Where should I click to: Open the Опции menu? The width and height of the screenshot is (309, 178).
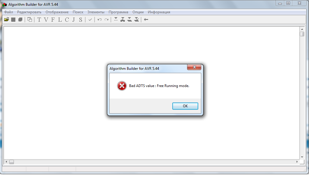pyautogui.click(x=138, y=12)
